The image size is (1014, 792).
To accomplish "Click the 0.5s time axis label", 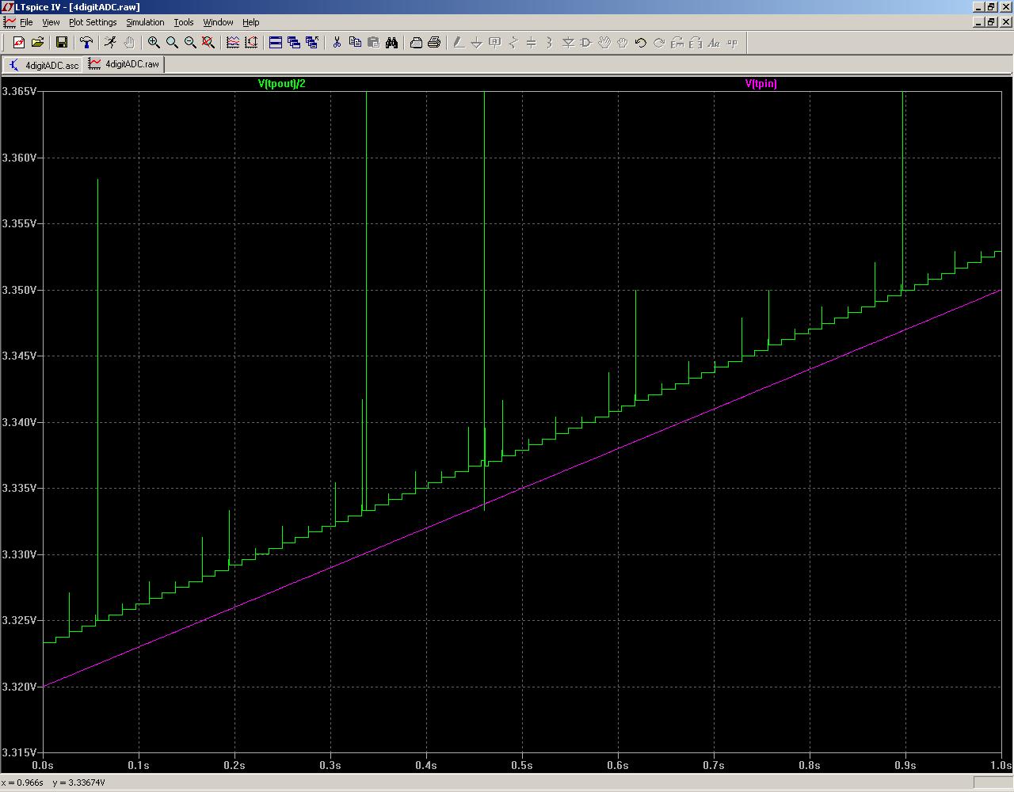I will click(521, 765).
